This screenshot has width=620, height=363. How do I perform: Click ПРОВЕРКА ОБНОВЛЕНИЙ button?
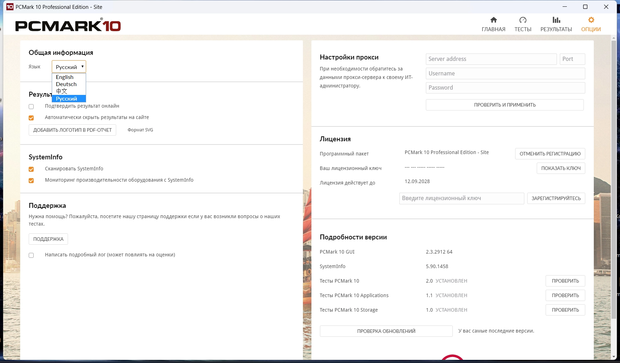[386, 331]
